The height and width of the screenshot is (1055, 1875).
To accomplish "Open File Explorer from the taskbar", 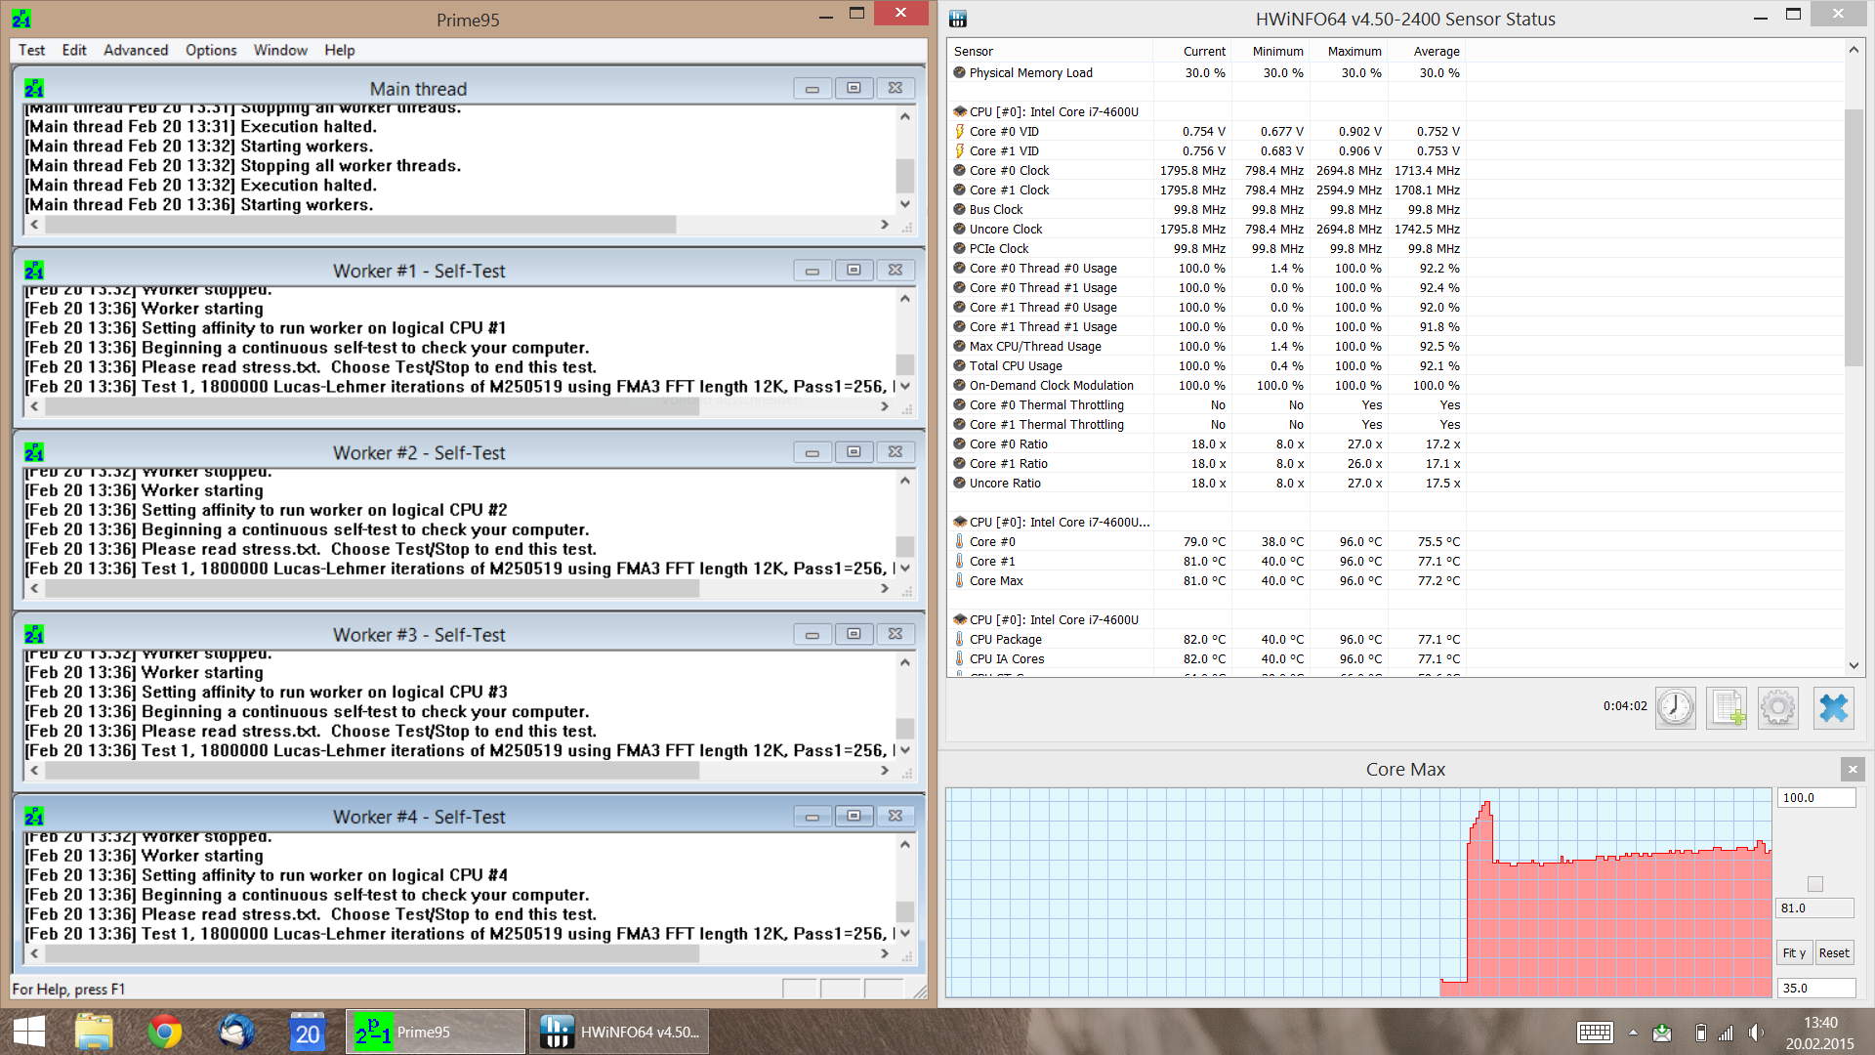I will (x=95, y=1032).
